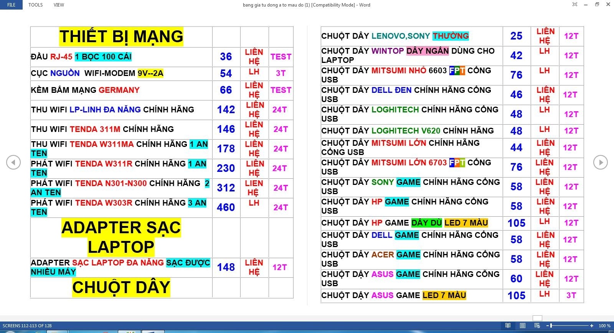Viewport: 614px width, 333px height.
Task: Open zoom dialog via 100 % label
Action: 604,326
